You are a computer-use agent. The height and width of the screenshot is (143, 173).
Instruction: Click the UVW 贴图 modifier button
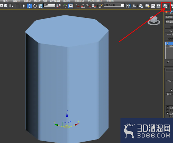(169, 35)
